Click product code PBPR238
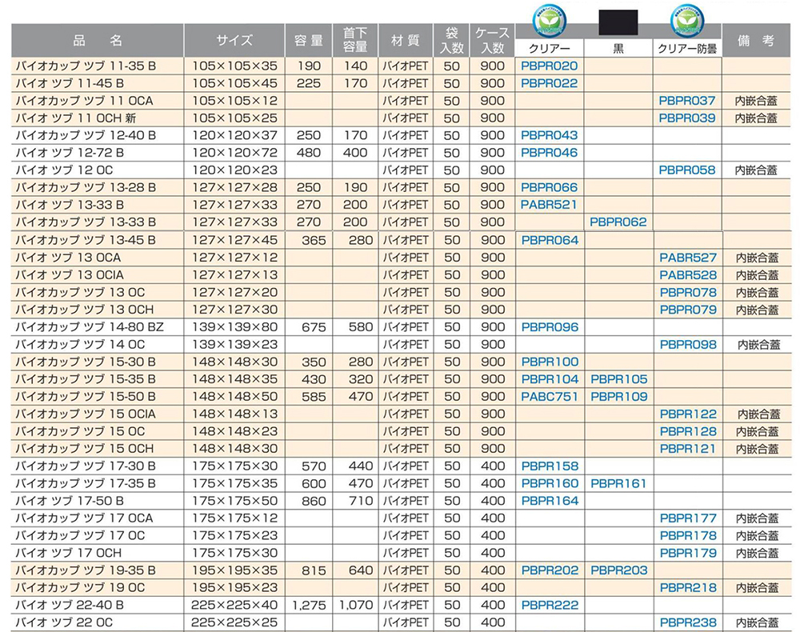Screen dimensions: 800x632 tap(688, 622)
